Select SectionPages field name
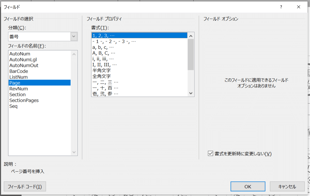310x196 pixels. pyautogui.click(x=40, y=100)
